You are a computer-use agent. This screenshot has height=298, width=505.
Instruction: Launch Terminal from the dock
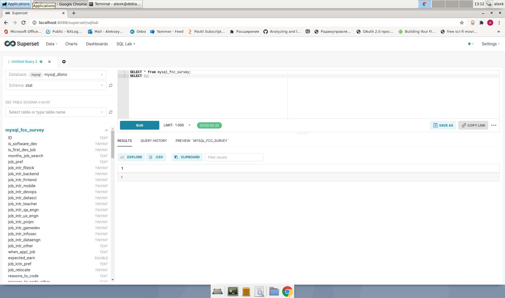(x=233, y=291)
